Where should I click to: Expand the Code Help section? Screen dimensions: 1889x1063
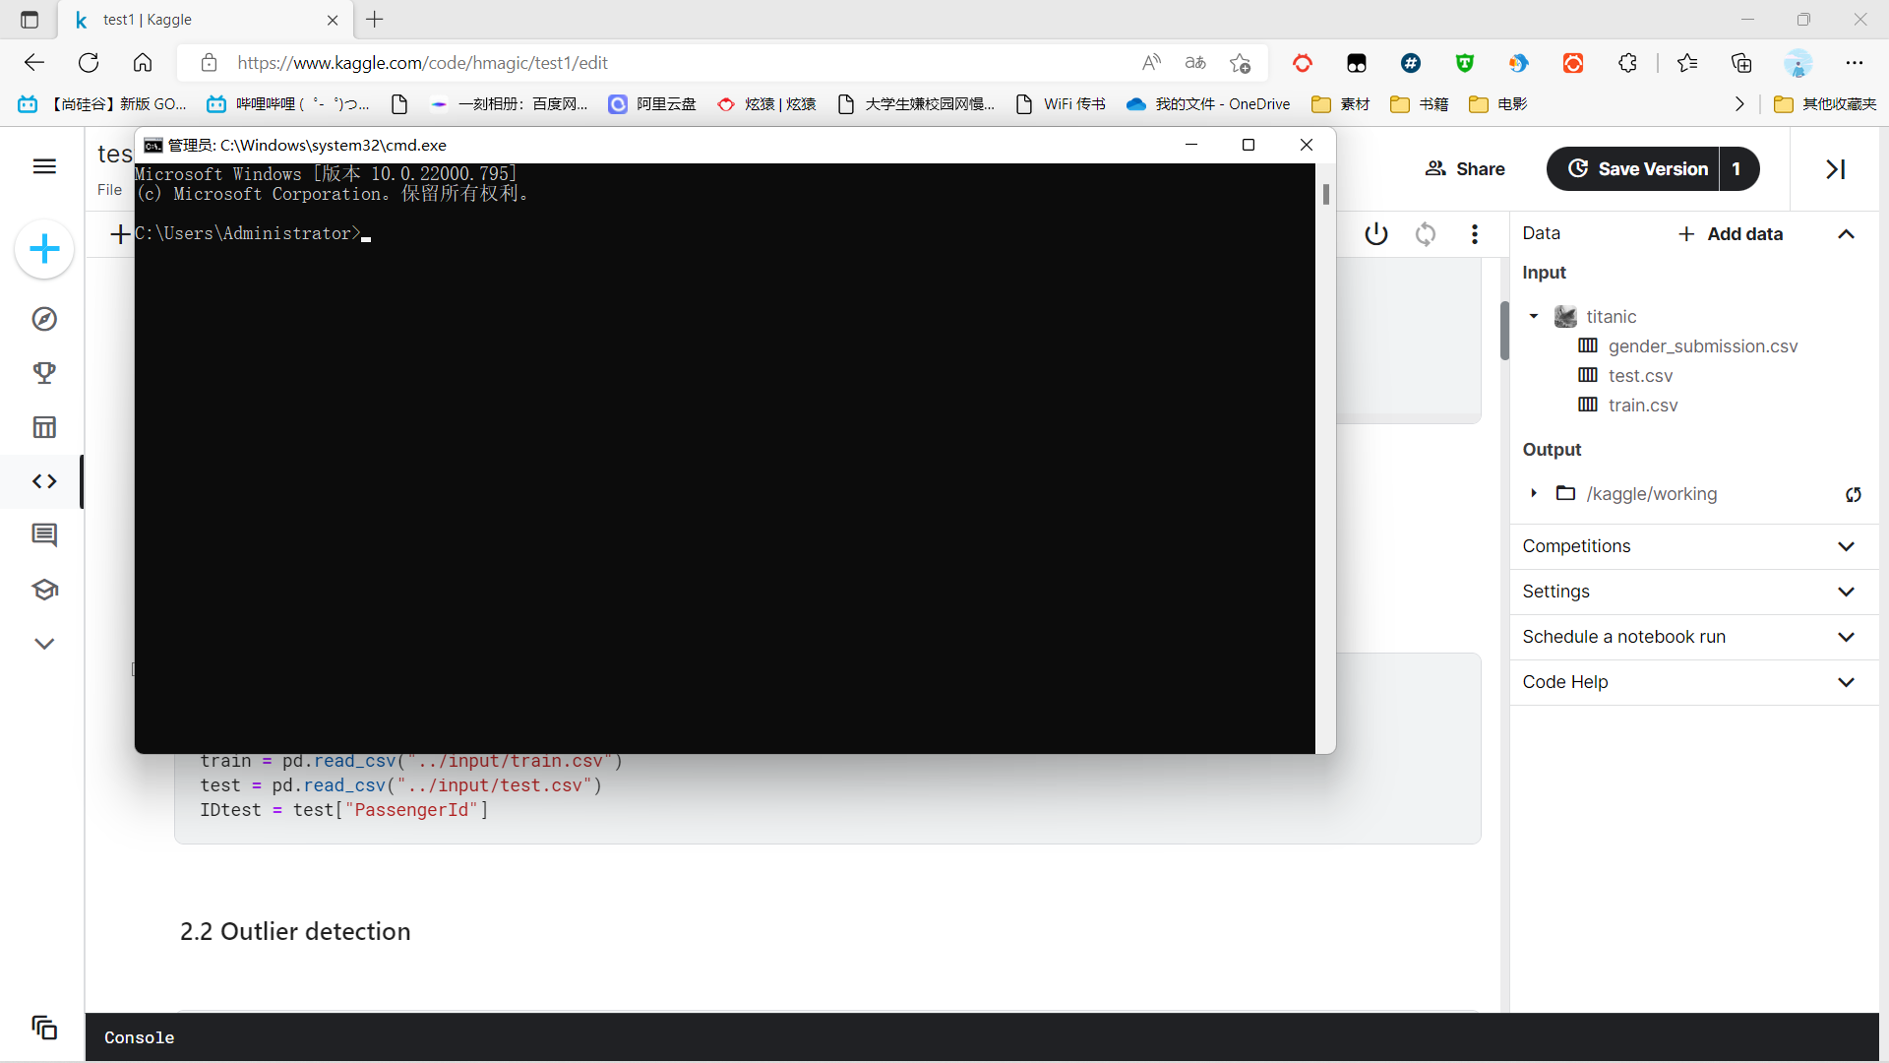point(1694,682)
